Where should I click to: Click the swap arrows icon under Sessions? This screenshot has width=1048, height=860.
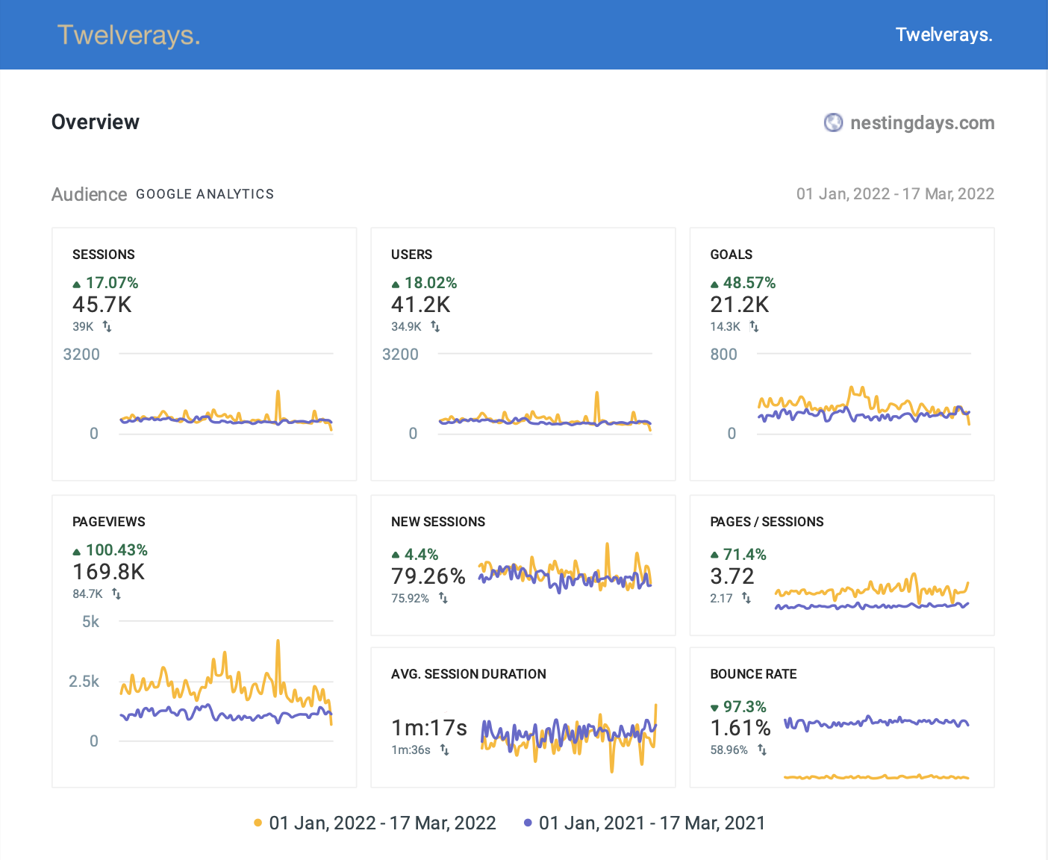107,326
